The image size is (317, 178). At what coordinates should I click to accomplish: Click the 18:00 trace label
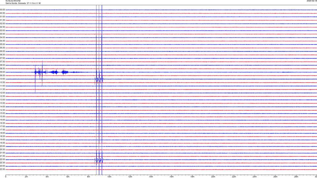coord(2,133)
